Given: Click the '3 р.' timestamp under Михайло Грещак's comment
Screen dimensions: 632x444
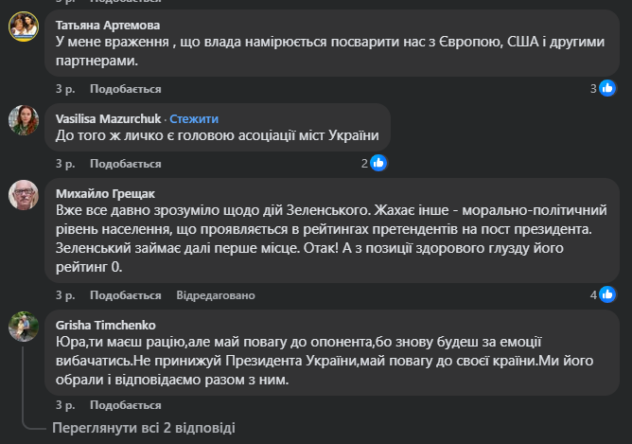Looking at the screenshot, I should click(x=65, y=294).
